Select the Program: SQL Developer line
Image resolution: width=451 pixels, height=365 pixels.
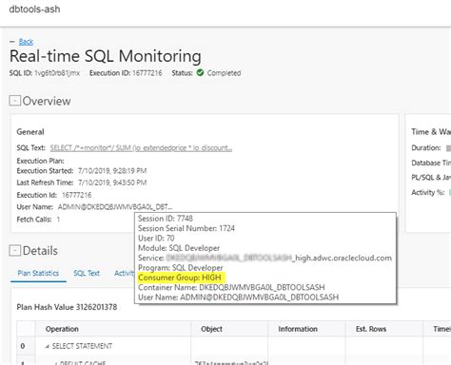coord(181,268)
